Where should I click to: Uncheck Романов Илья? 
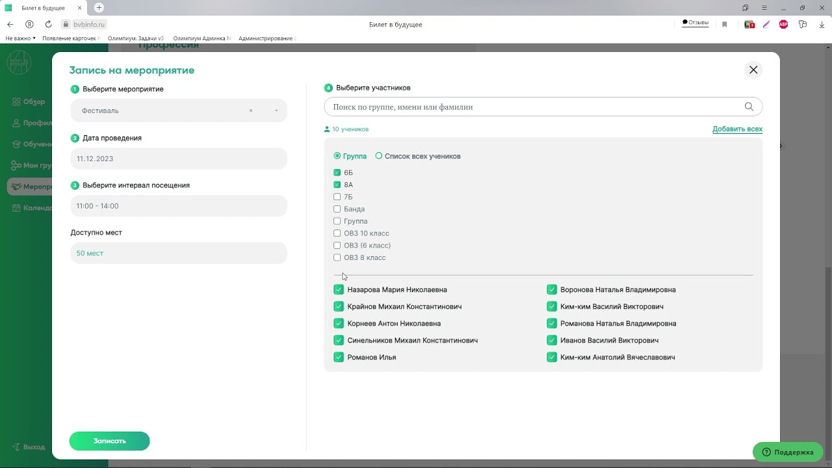[x=339, y=357]
